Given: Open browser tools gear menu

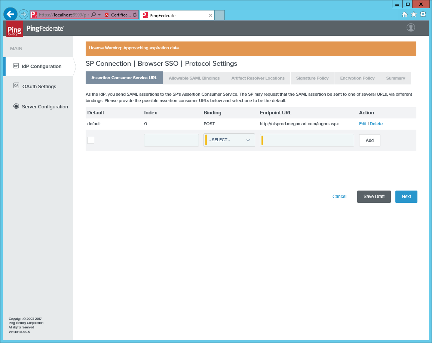Looking at the screenshot, I should pyautogui.click(x=423, y=14).
